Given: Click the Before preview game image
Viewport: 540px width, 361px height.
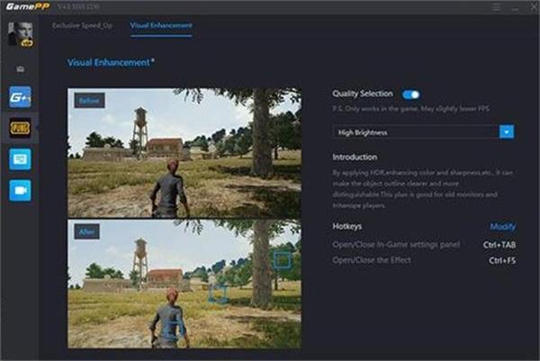Looking at the screenshot, I should click(x=184, y=153).
